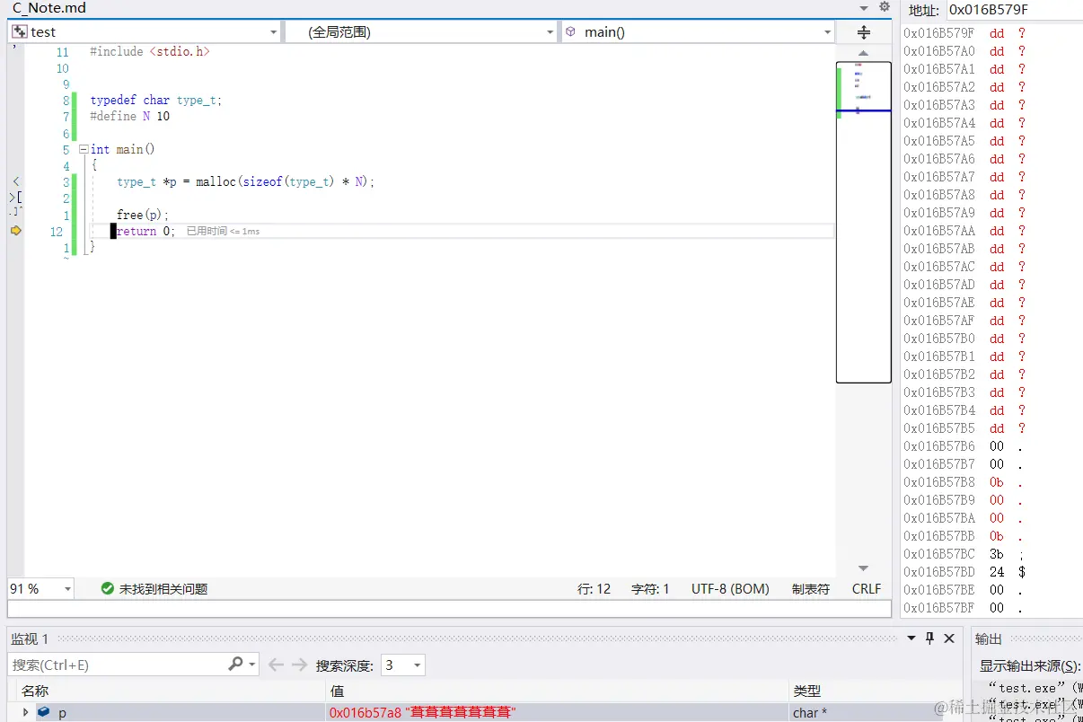Click the green check status icon next to 未找到相关问题
Viewport: 1083px width, 722px height.
tap(107, 589)
